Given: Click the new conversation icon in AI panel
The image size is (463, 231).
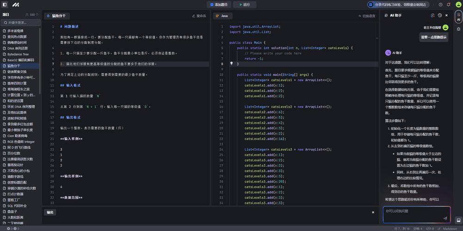Looking at the screenshot, I should [433, 15].
